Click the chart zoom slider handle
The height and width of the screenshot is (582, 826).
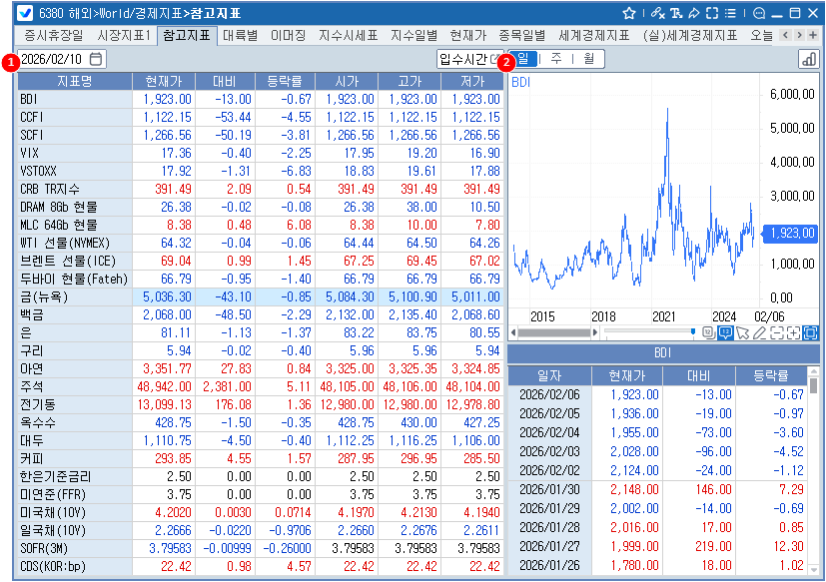693,332
